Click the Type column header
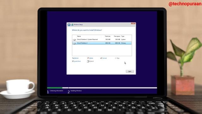The height and width of the screenshot is (114, 202). point(123,36)
